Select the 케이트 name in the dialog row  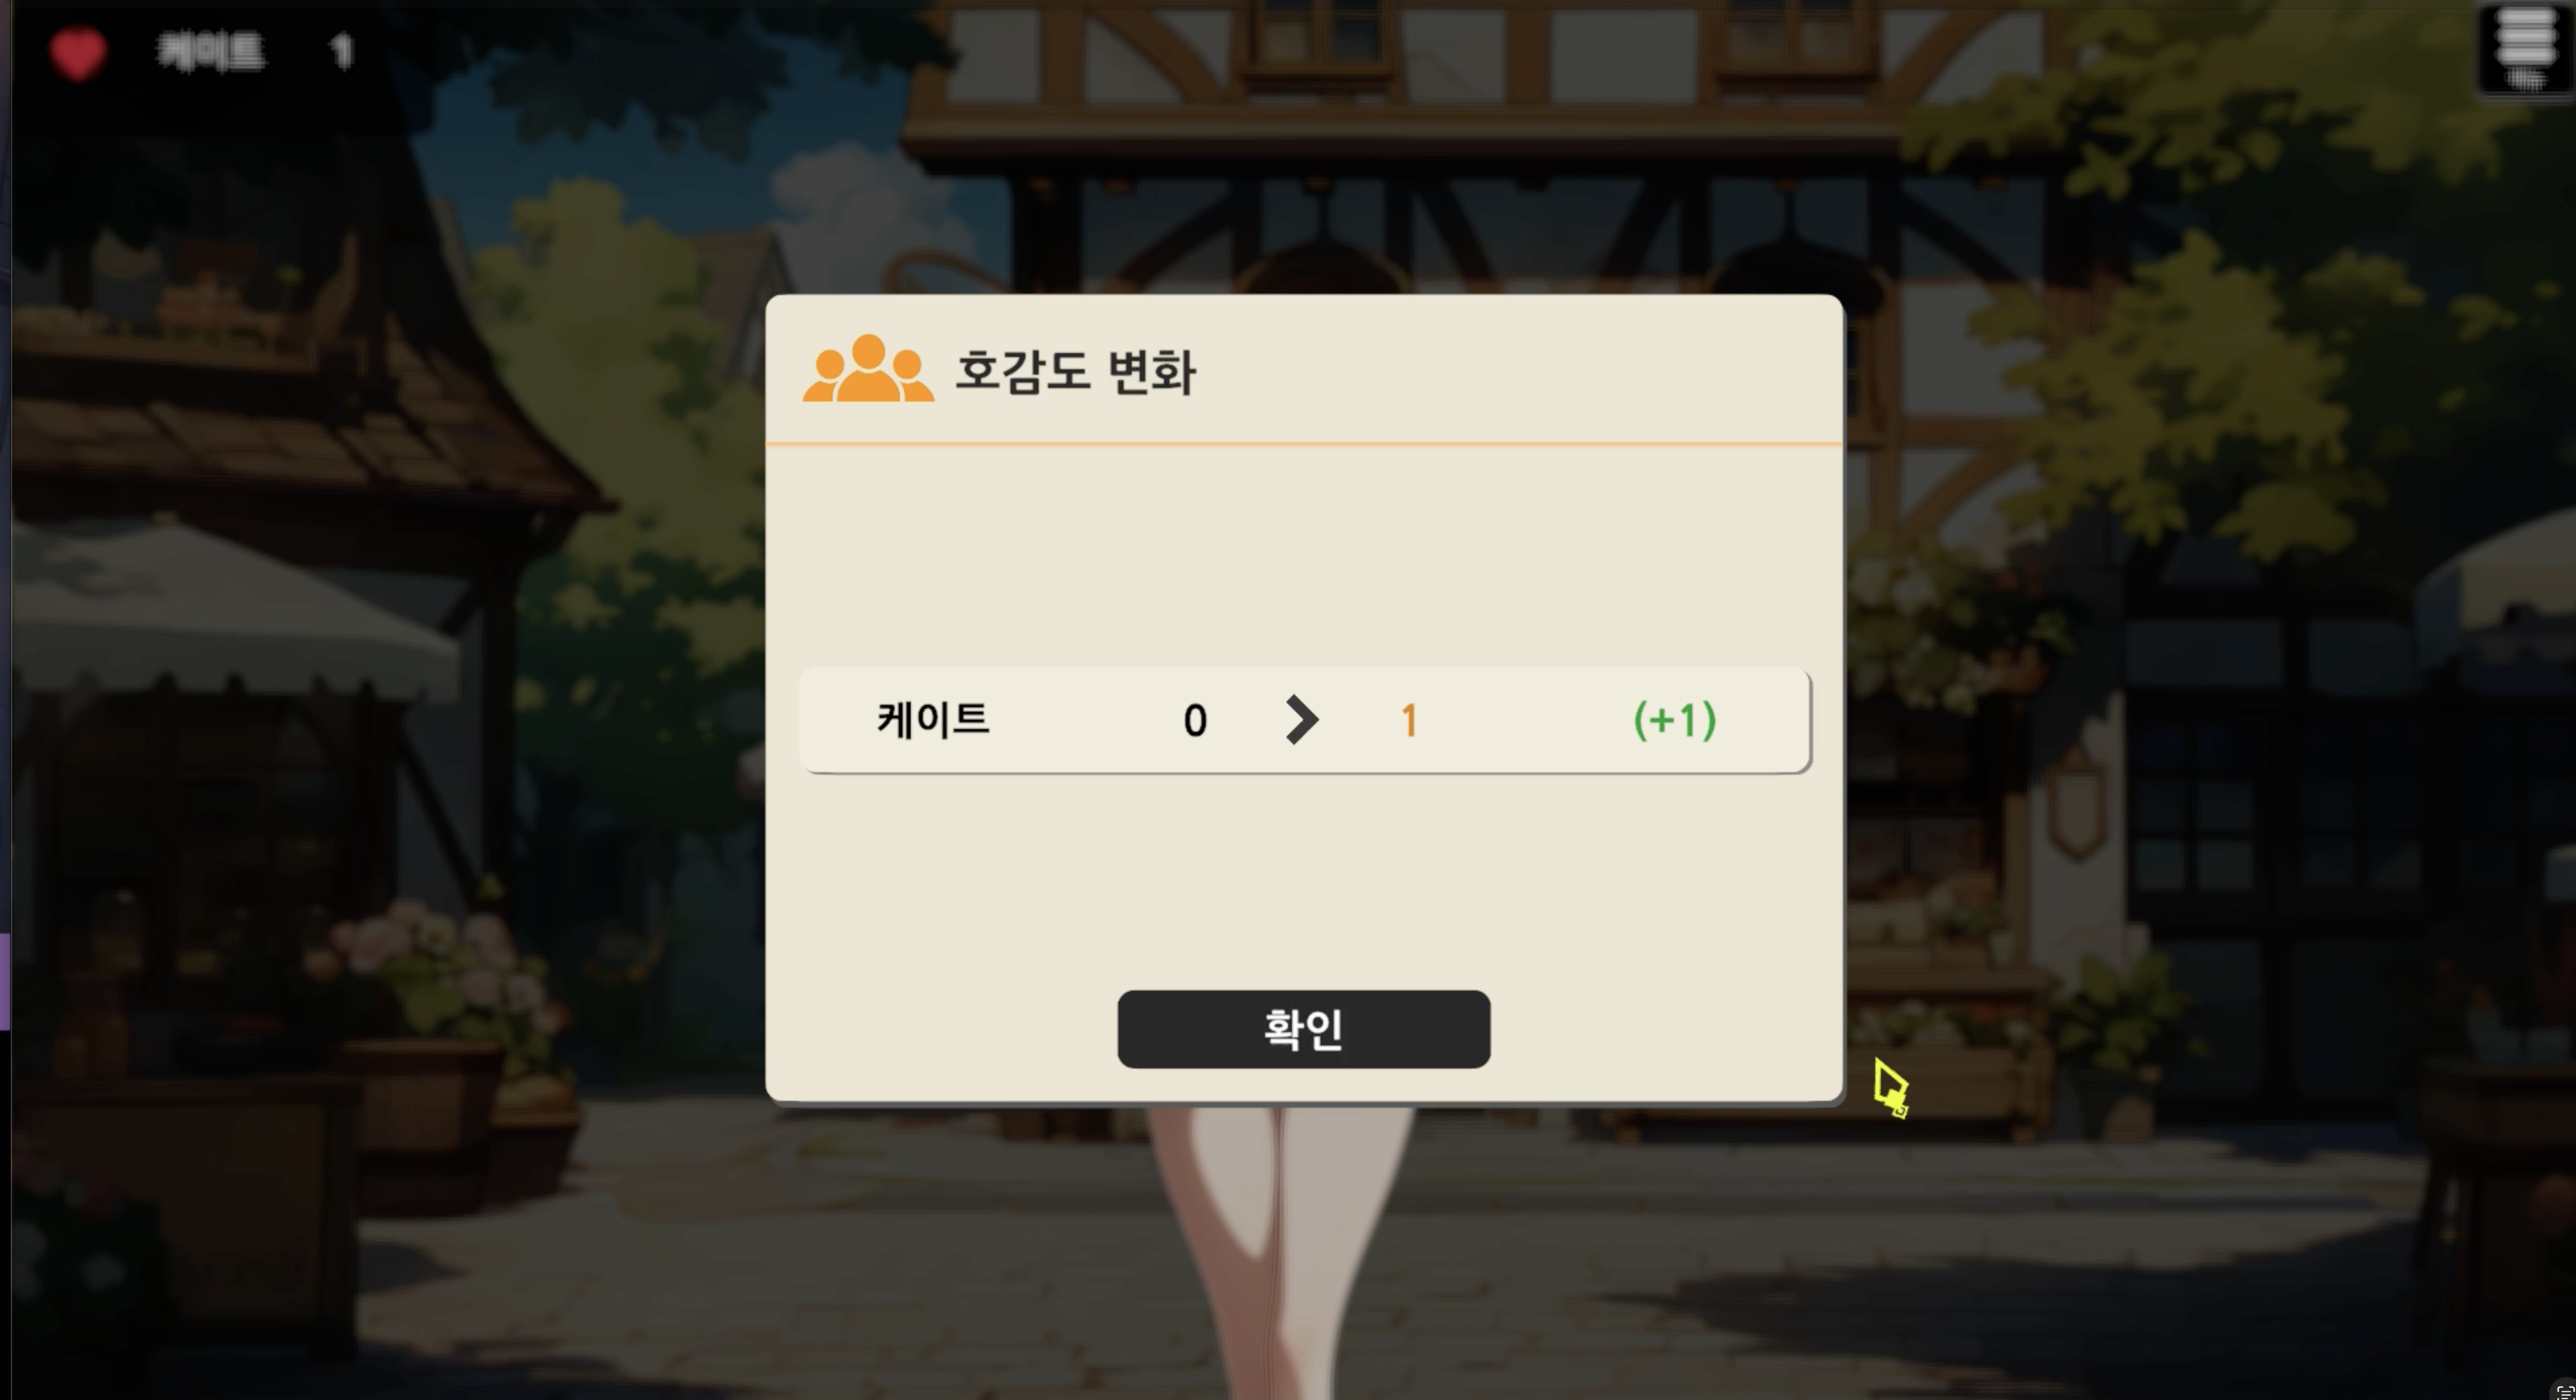point(933,719)
